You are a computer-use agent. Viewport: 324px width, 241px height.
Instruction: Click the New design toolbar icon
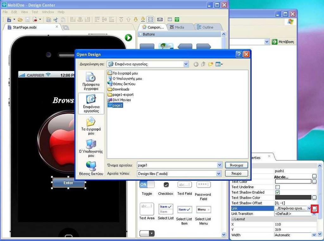point(9,20)
